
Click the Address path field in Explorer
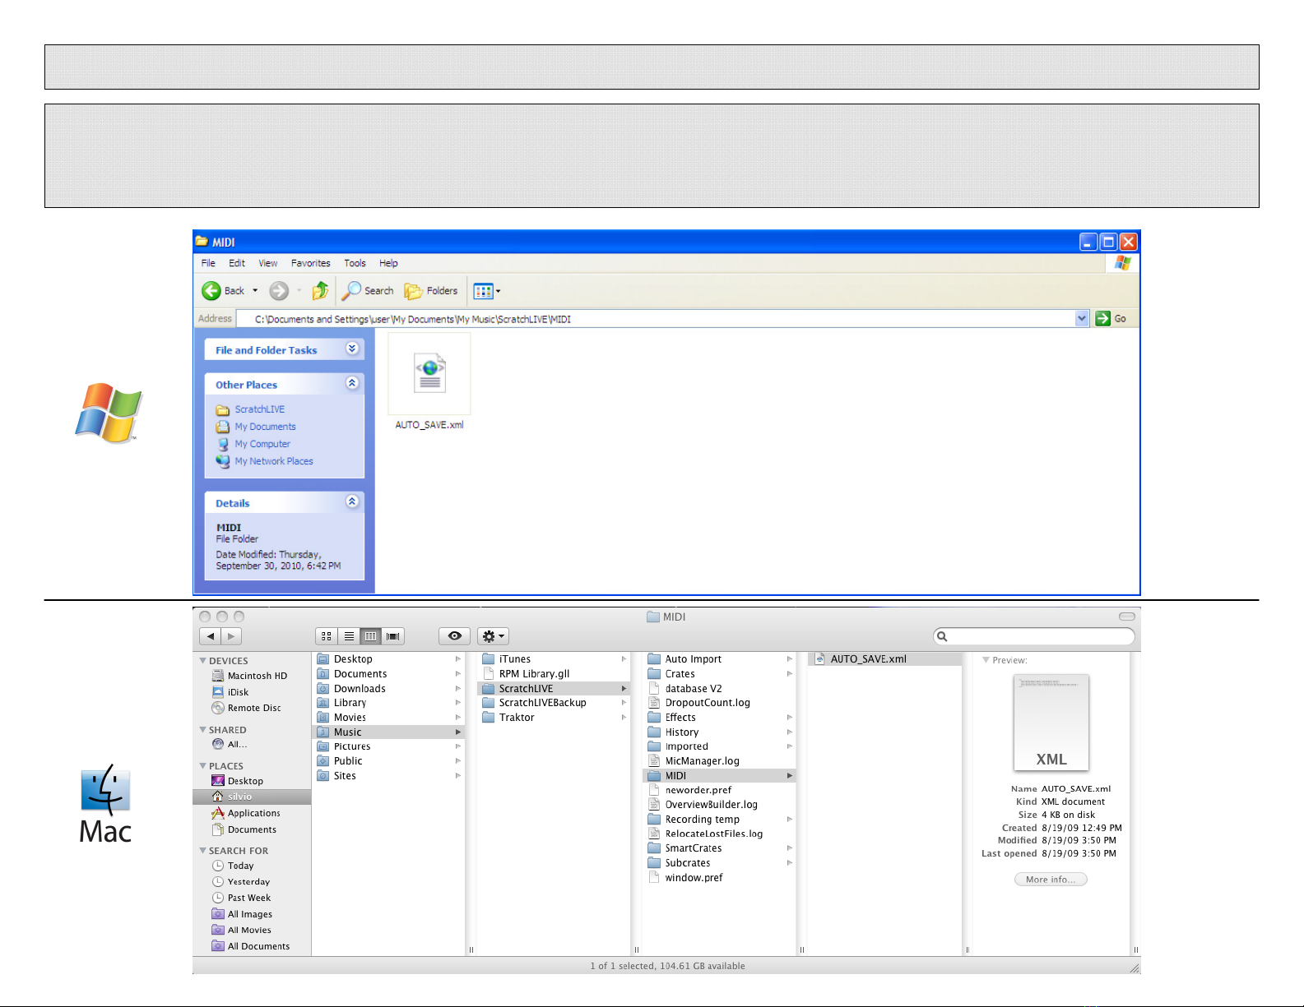pos(656,318)
